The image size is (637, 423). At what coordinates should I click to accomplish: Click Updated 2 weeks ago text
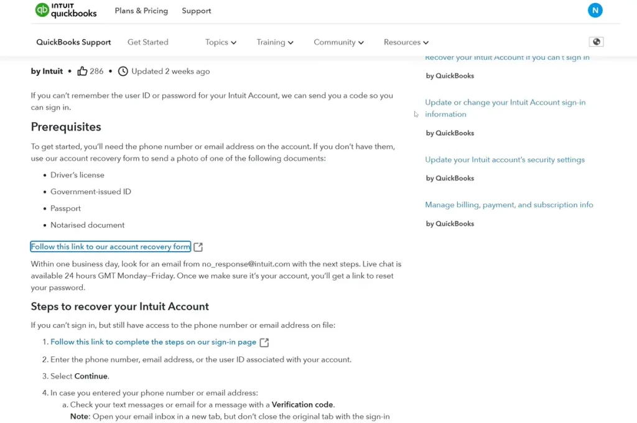pos(170,72)
